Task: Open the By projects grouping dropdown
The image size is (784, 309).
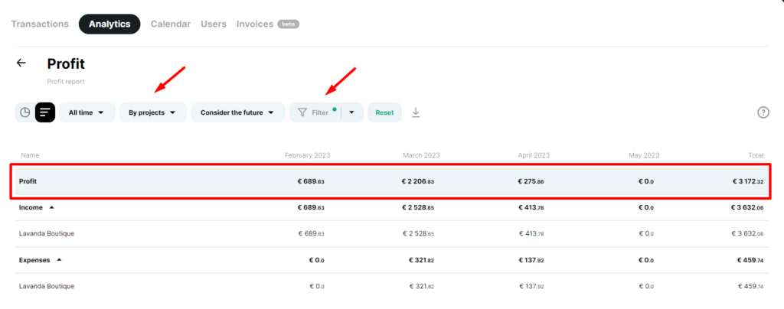Action: tap(153, 112)
